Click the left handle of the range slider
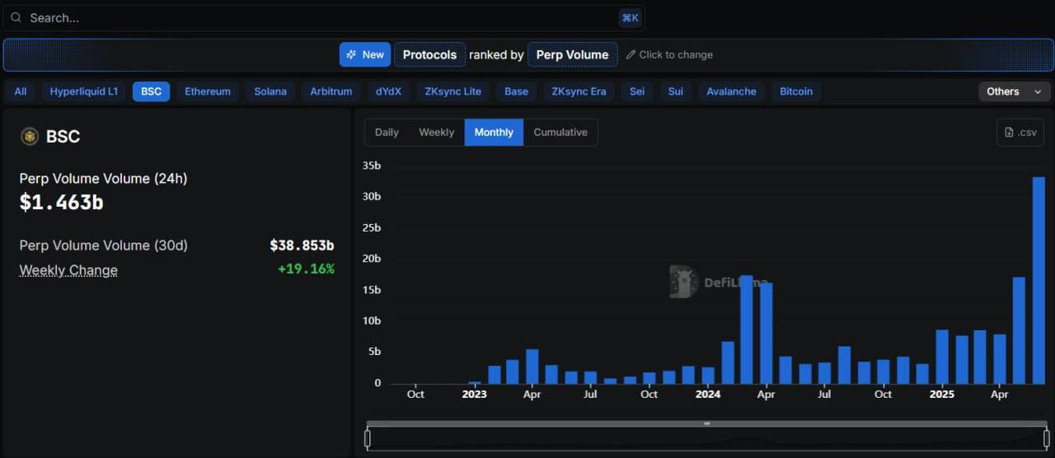 (368, 439)
